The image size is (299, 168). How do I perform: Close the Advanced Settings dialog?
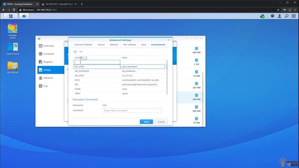tap(169, 40)
